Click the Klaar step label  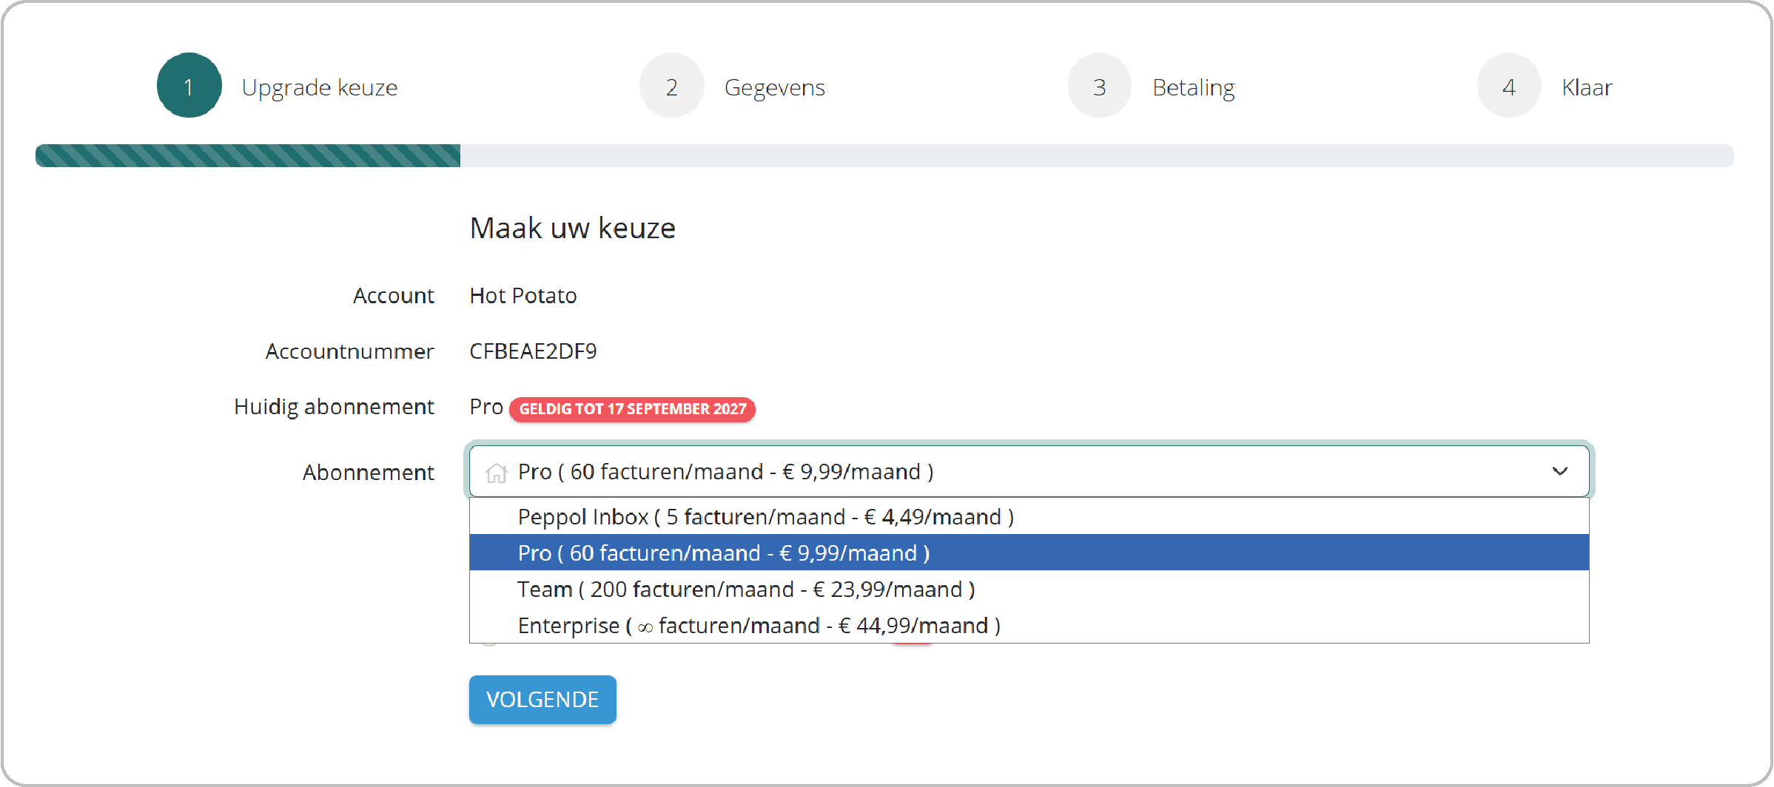(x=1586, y=87)
